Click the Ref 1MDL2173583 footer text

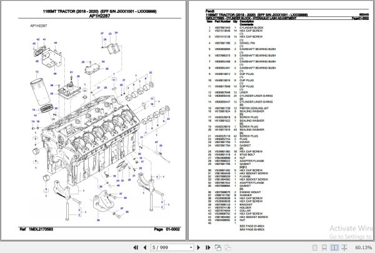pos(36,229)
